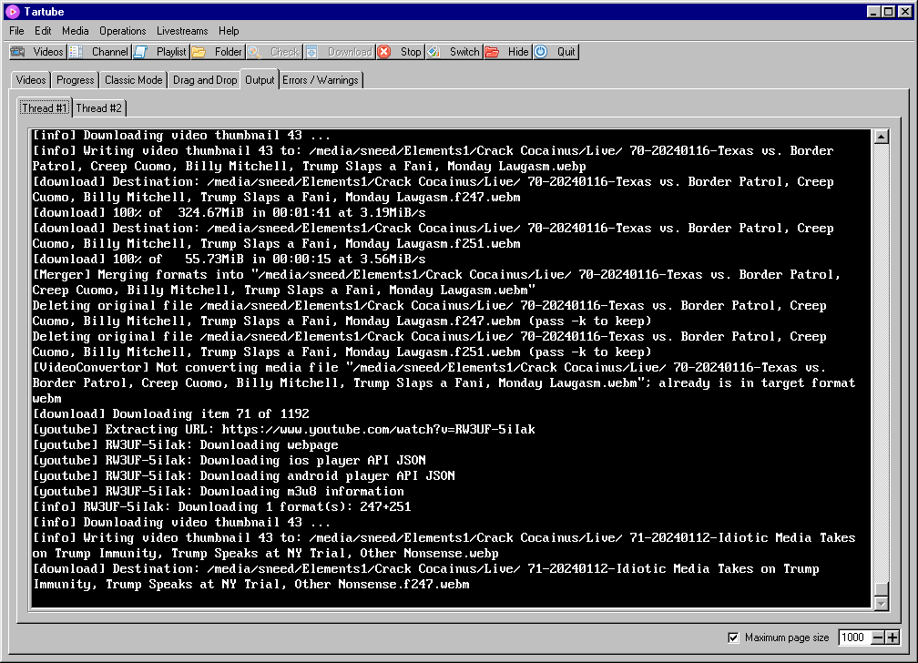
Task: Open the Errors / Warnings tab
Action: pos(321,80)
